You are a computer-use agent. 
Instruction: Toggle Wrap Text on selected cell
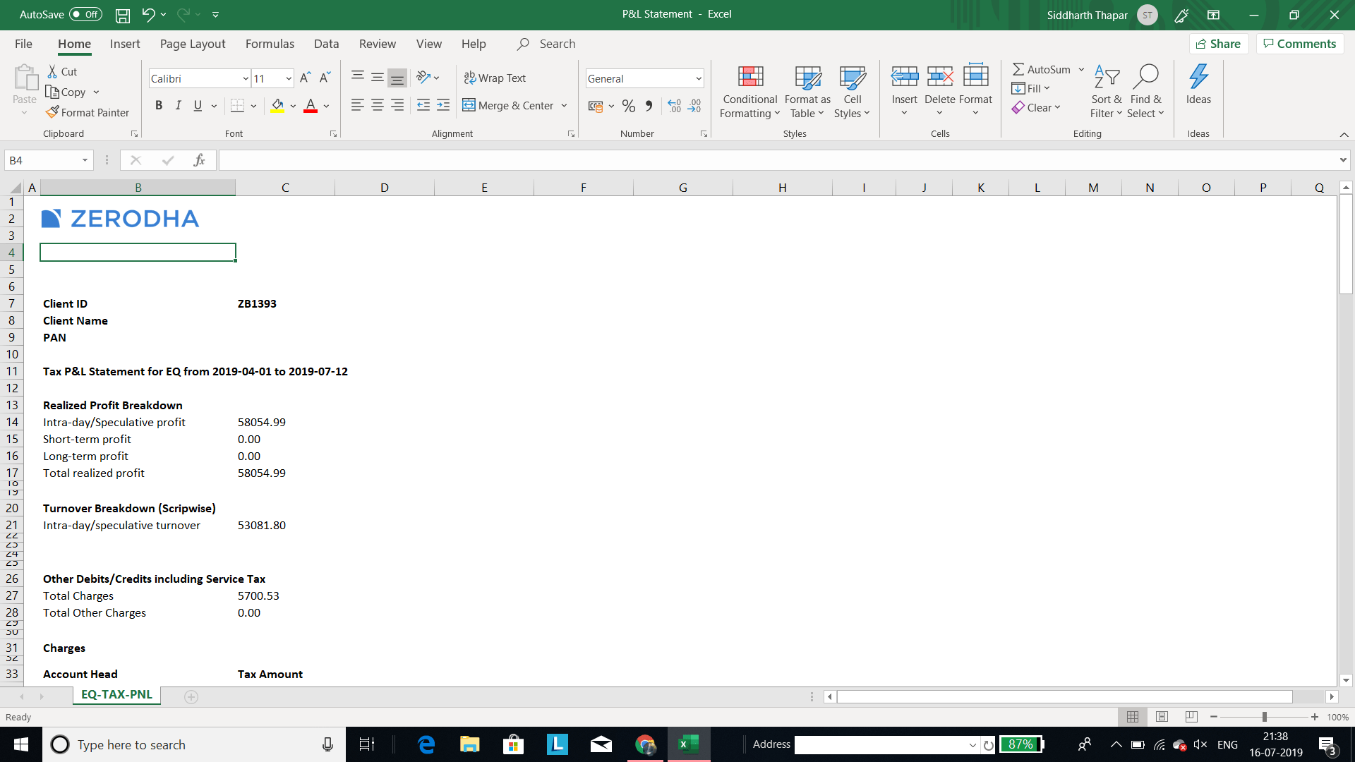(495, 78)
